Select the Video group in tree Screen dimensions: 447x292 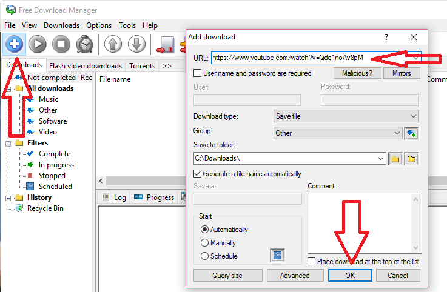(47, 132)
